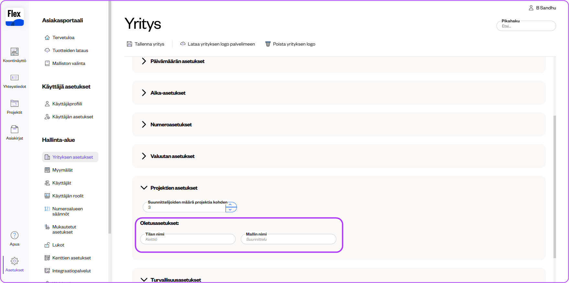569x283 pixels.
Task: Open the Koontinäyttö dashboard icon
Action: click(x=15, y=52)
